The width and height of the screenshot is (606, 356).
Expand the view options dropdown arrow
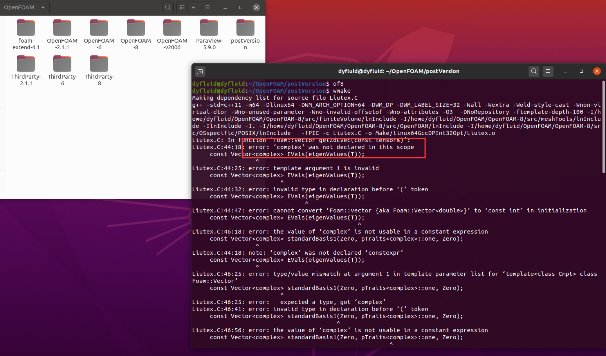click(193, 7)
